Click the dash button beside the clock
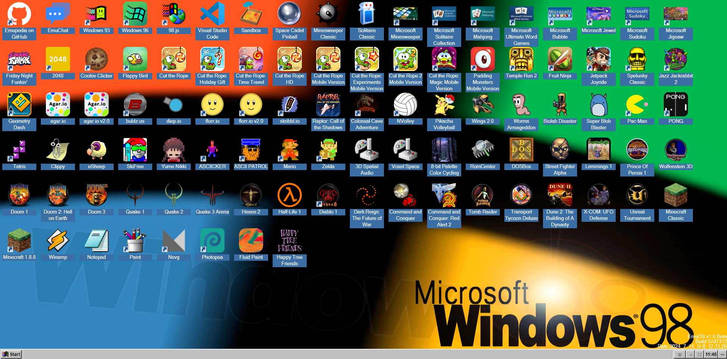 pos(722,354)
